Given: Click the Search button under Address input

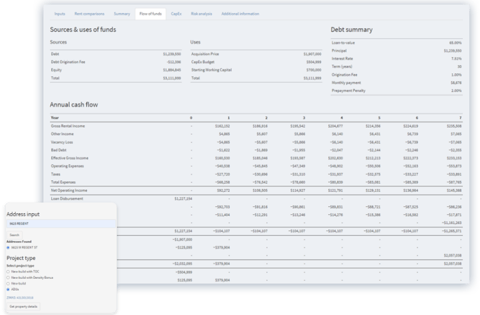Looking at the screenshot, I should [14, 235].
